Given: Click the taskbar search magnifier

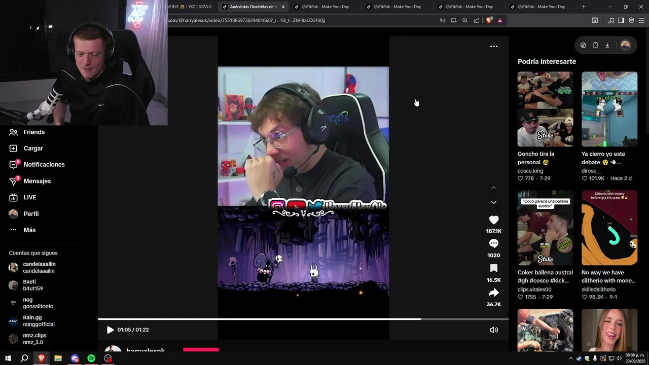Looking at the screenshot, I should [24, 358].
